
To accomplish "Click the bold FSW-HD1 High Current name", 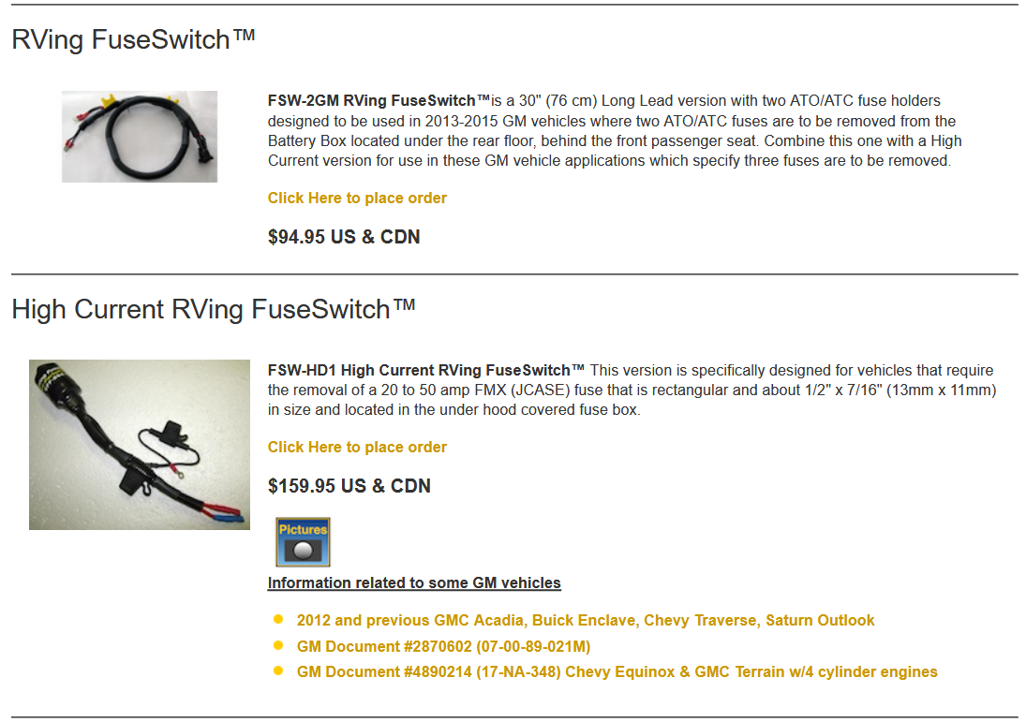I will pyautogui.click(x=426, y=370).
